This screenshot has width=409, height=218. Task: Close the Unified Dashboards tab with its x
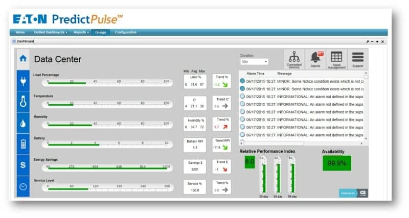point(66,32)
